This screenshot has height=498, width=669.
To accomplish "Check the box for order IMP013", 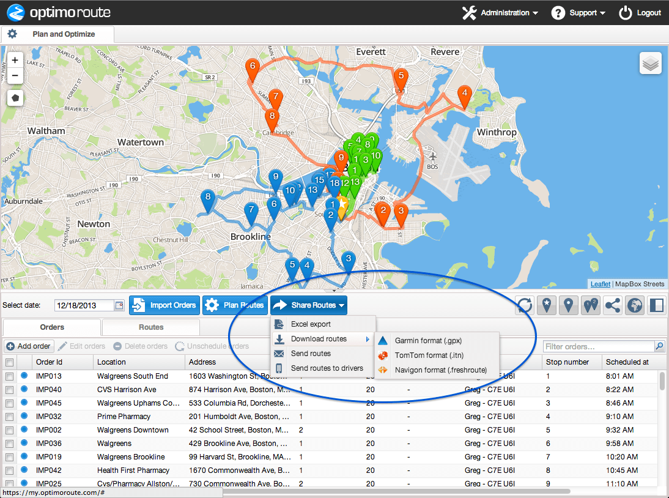I will (x=9, y=376).
